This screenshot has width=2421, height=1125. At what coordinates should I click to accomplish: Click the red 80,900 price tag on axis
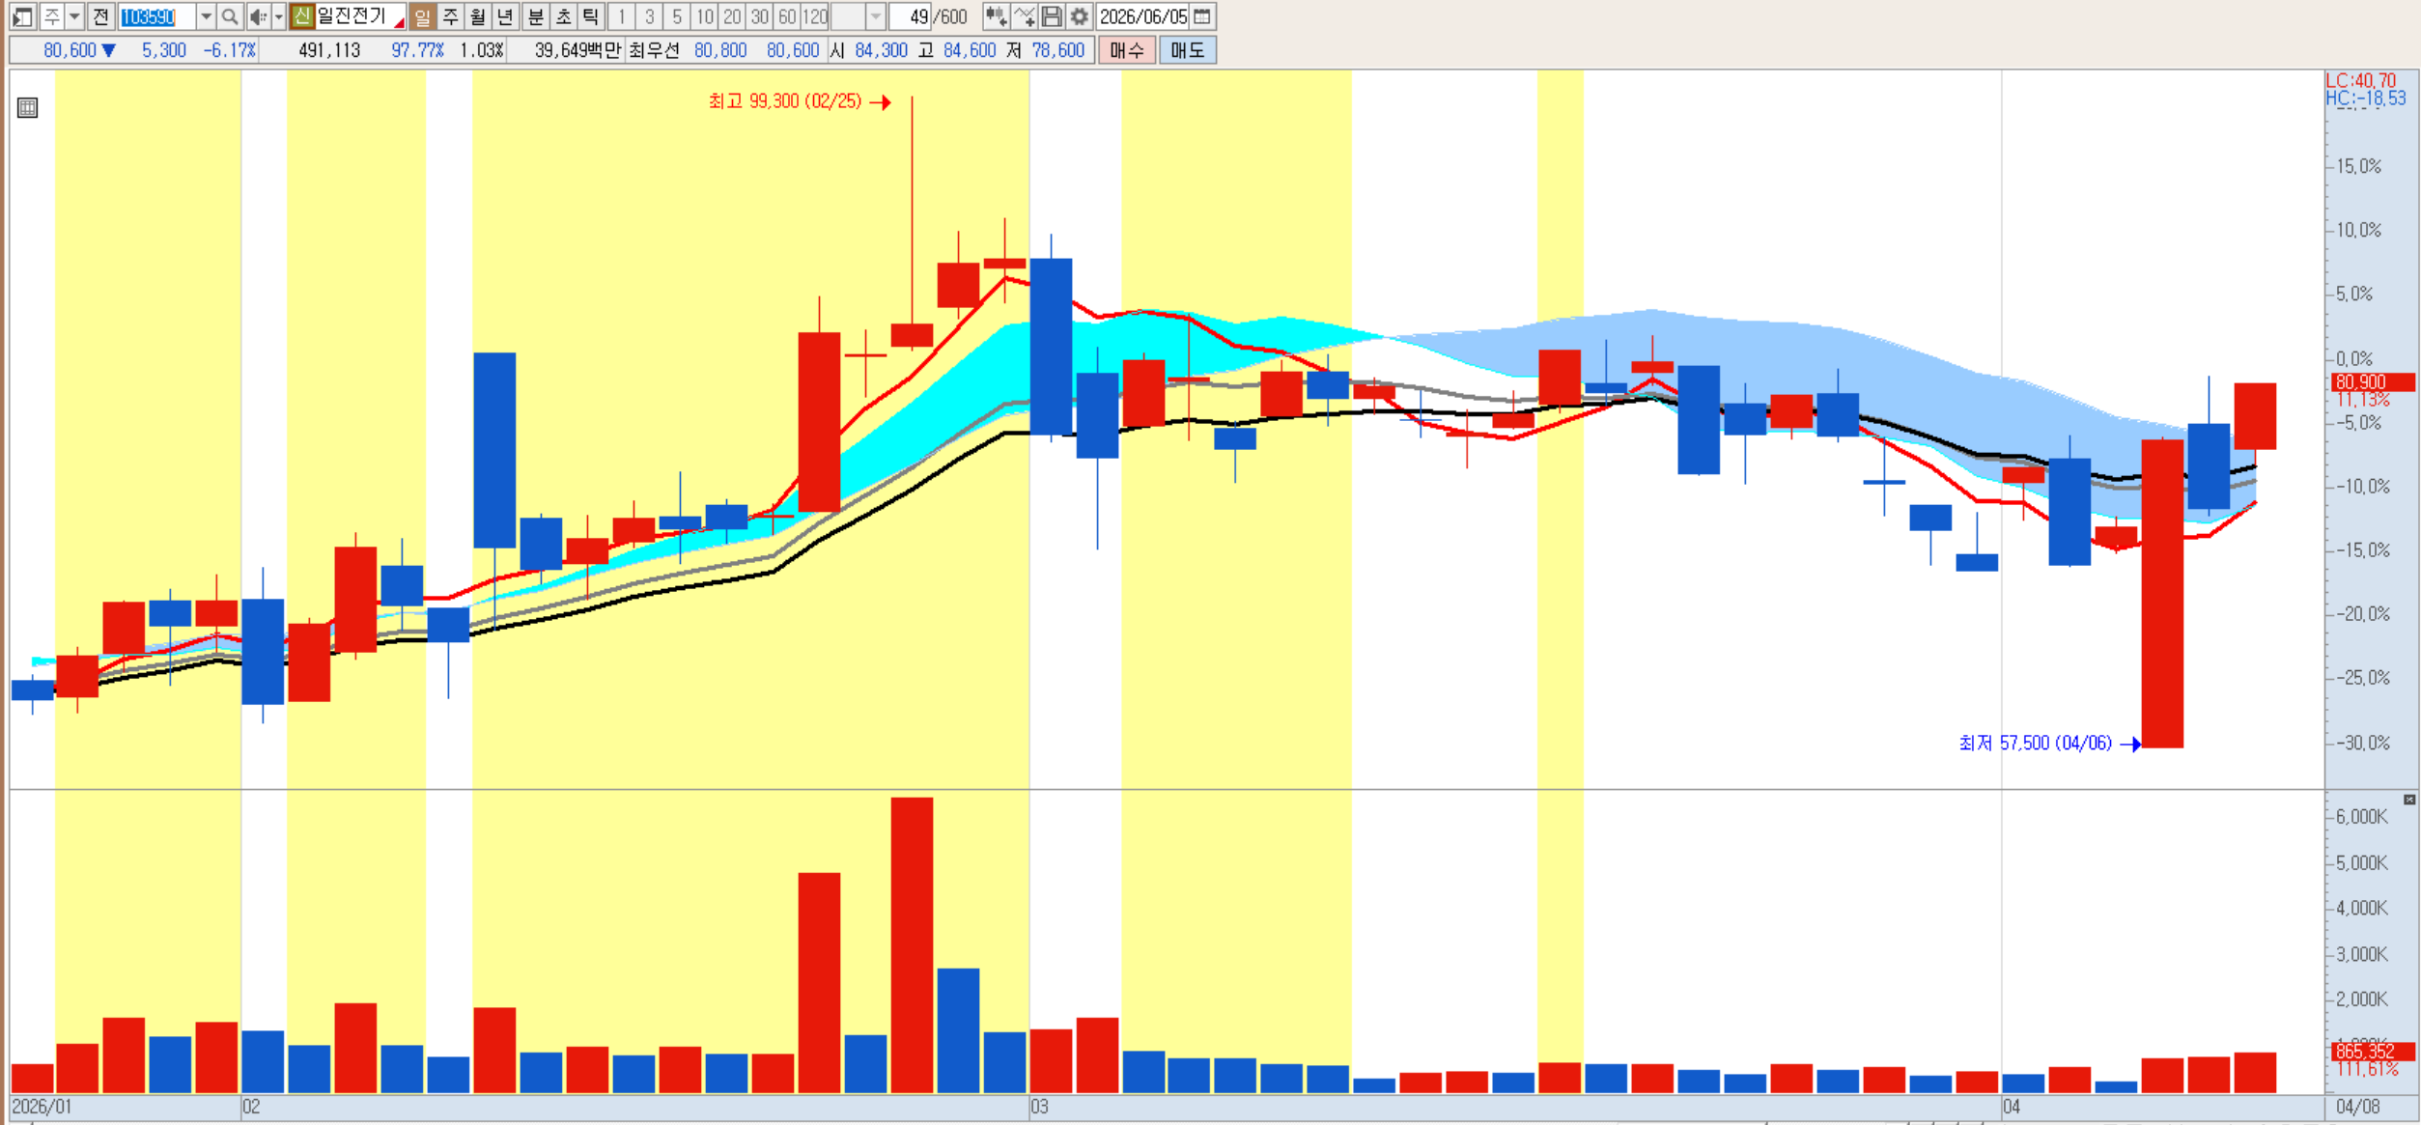(2373, 382)
